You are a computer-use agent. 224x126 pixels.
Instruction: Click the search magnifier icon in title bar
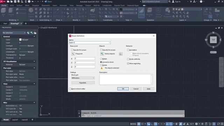click(x=169, y=1)
